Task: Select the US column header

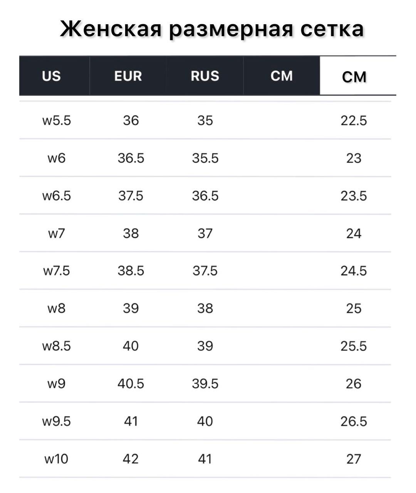Action: click(51, 76)
